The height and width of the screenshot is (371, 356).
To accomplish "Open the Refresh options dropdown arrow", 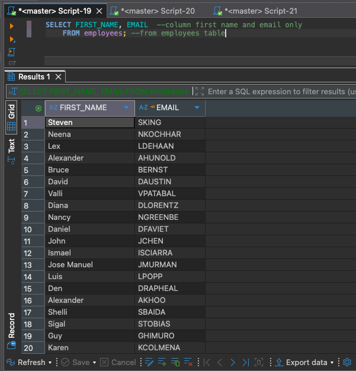I will coord(50,363).
